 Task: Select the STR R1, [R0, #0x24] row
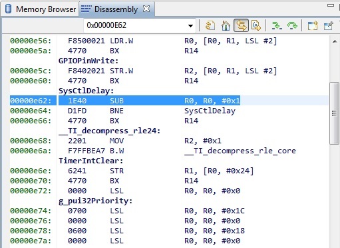[x=169, y=171]
